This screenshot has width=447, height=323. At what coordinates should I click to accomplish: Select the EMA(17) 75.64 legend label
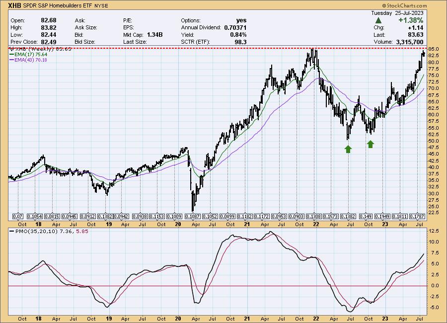tap(31, 54)
